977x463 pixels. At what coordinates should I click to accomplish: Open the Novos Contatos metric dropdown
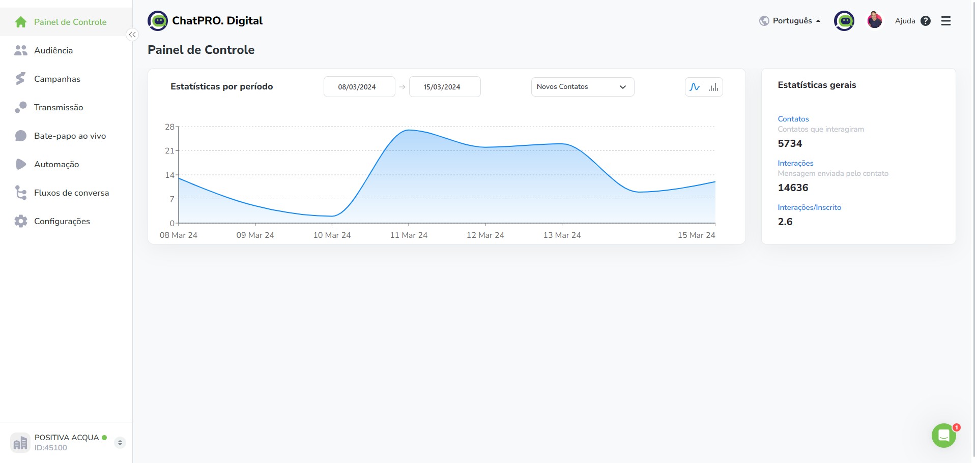[583, 87]
